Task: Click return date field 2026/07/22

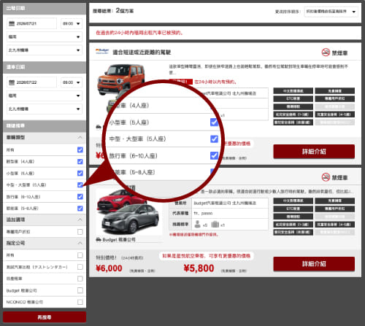Action: tap(31, 82)
